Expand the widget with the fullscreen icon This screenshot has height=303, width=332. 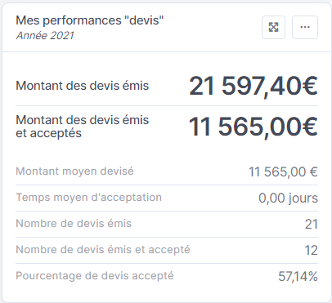(x=273, y=27)
